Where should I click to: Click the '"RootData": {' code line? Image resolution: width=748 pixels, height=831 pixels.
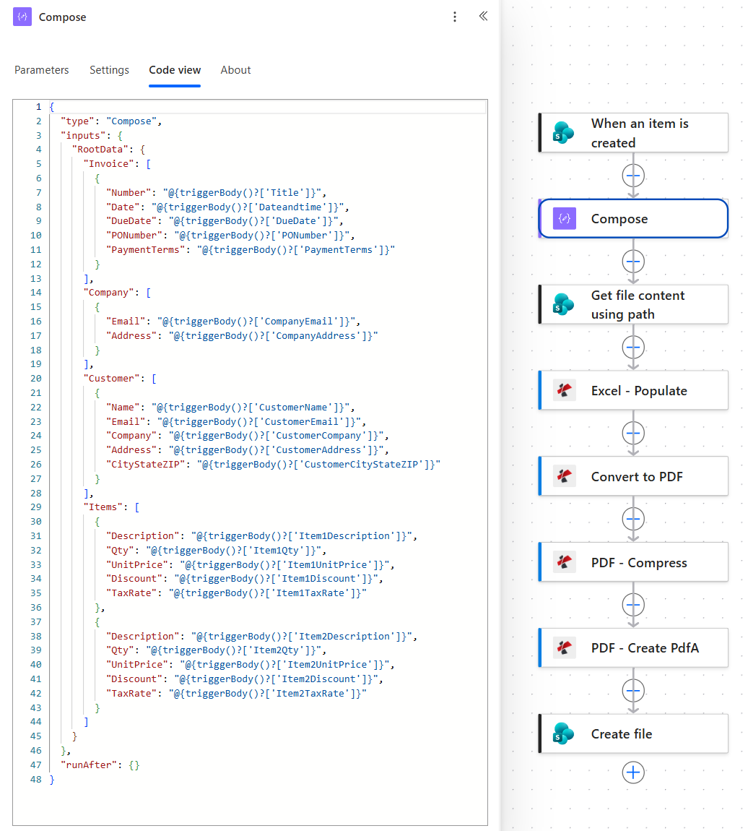(108, 150)
